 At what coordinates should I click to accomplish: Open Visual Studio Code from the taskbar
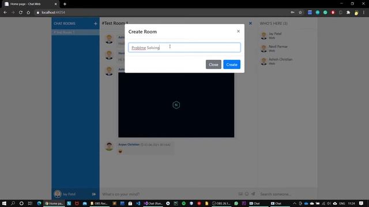click(x=138, y=203)
